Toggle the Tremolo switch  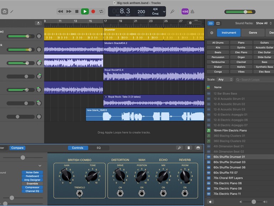point(79,194)
